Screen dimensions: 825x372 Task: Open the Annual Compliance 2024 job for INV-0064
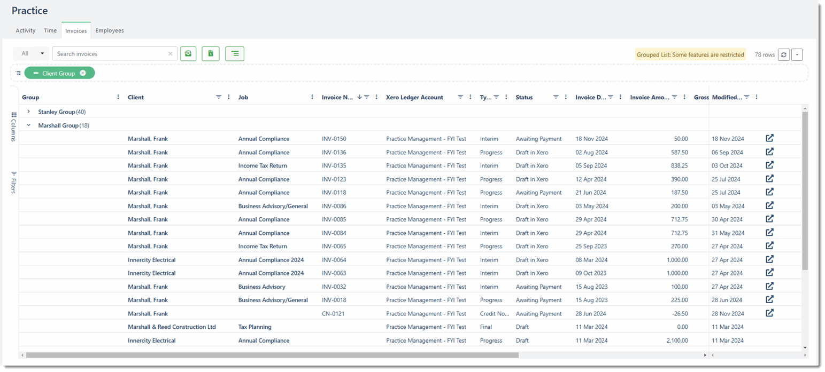[x=271, y=260]
